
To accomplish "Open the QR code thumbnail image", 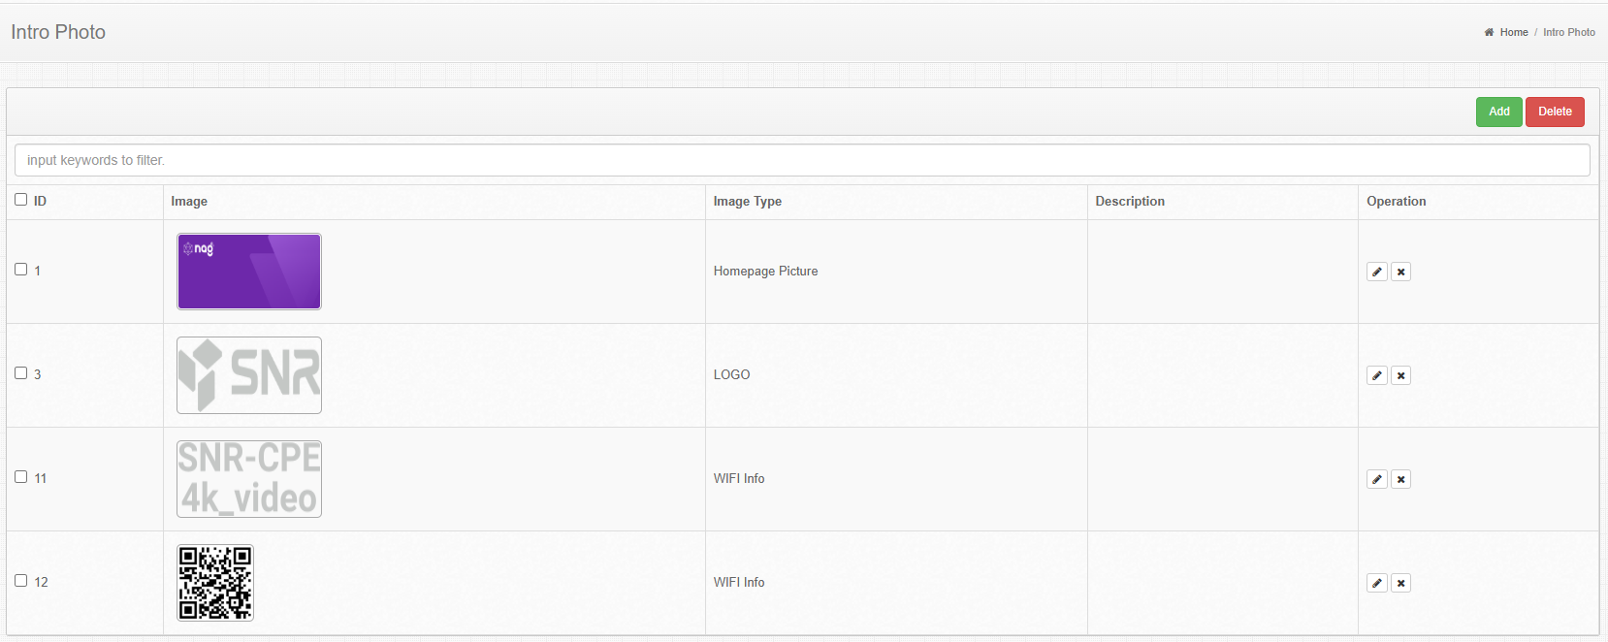I will tap(215, 583).
